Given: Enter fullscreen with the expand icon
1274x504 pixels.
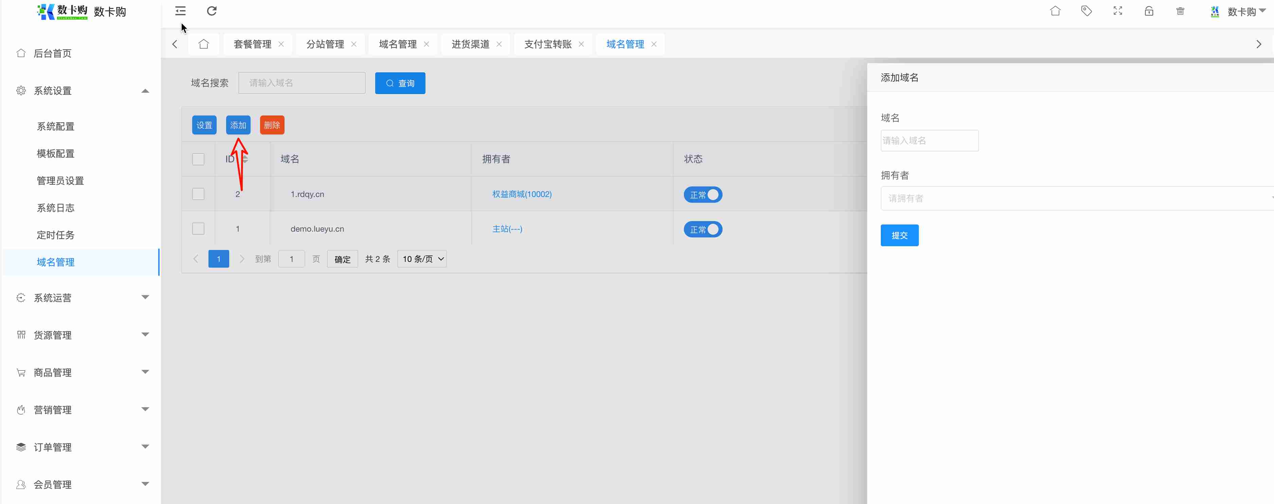Looking at the screenshot, I should tap(1118, 11).
